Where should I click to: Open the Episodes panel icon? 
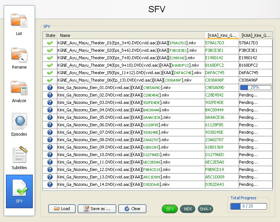tap(19, 125)
